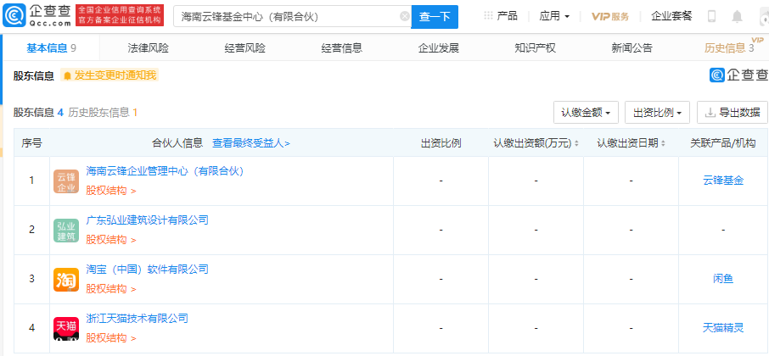Open the Qcc.com 企查查 logo homepage
769x356 pixels.
36,16
